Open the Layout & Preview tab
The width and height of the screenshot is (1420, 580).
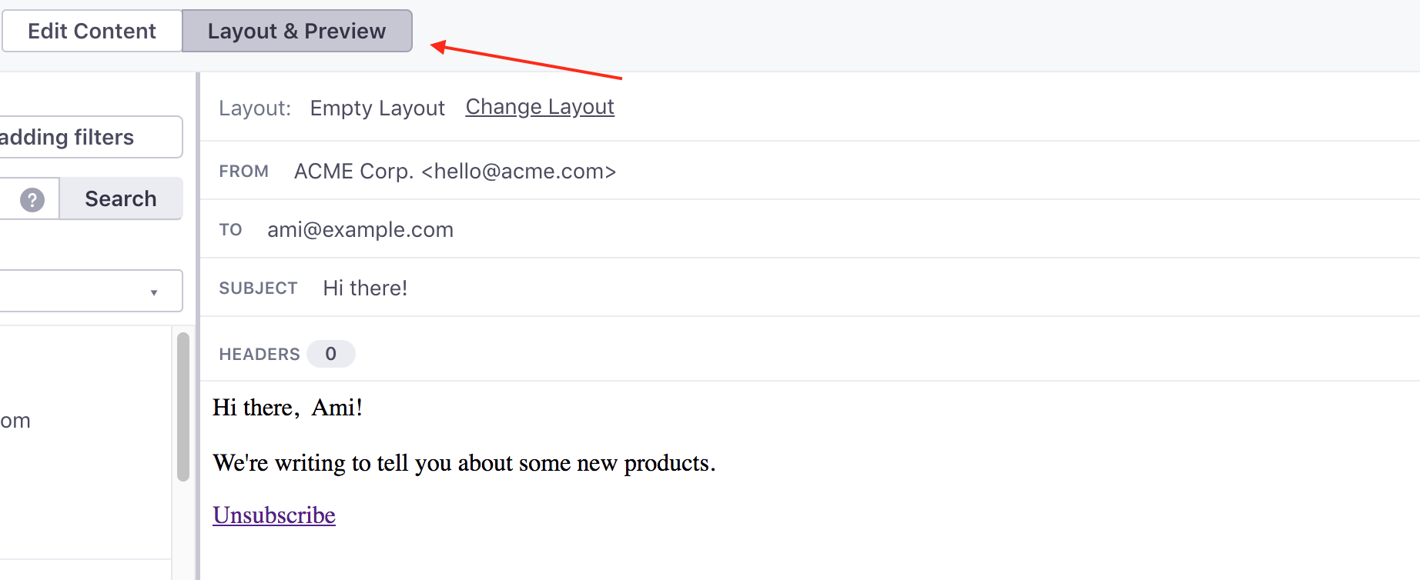click(x=297, y=31)
